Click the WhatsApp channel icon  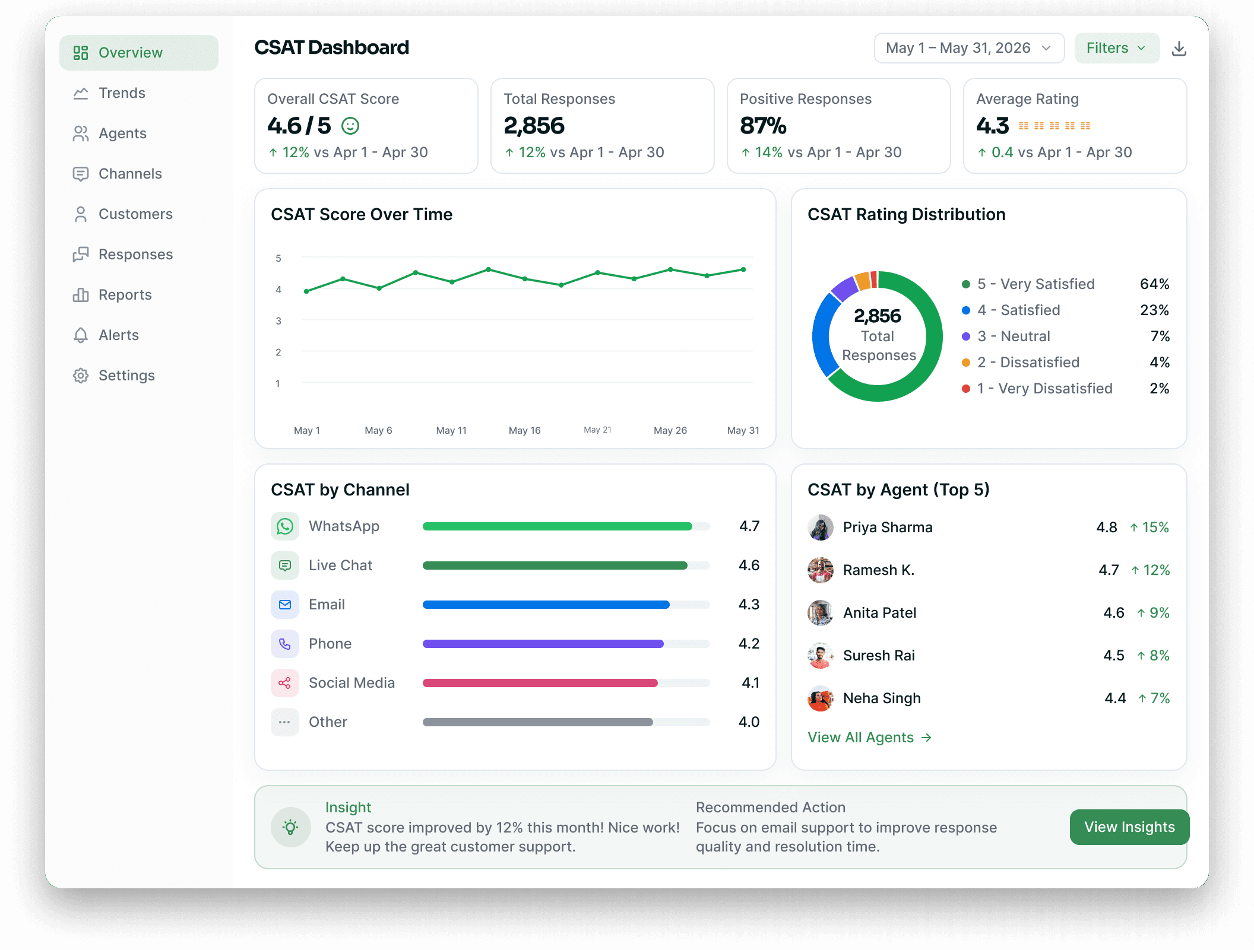coord(285,526)
